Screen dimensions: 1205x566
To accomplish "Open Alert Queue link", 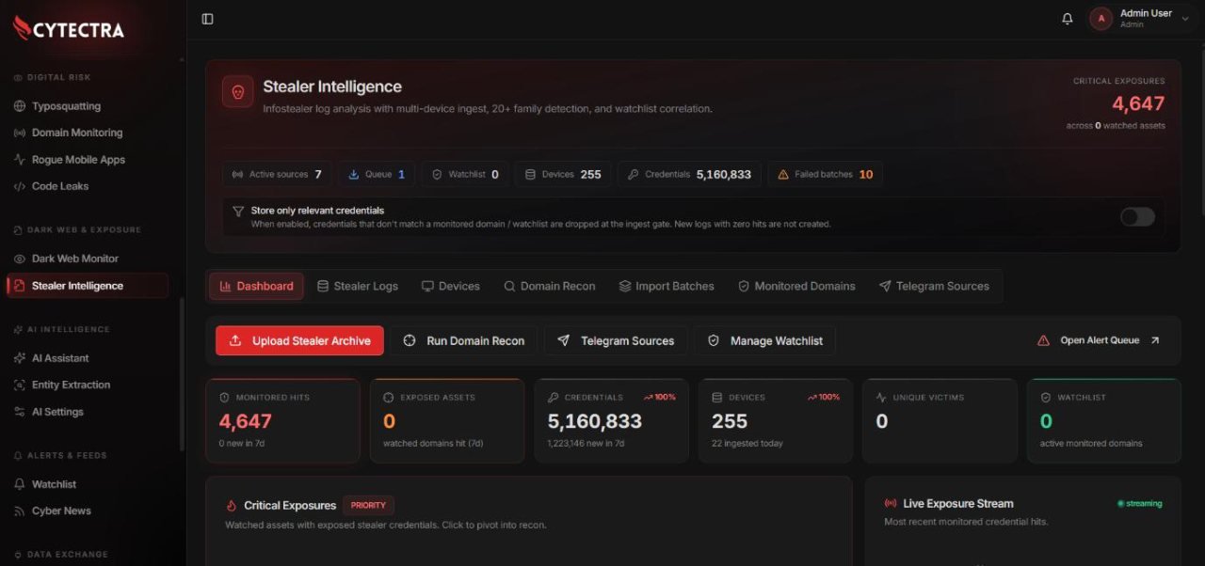I will point(1099,340).
